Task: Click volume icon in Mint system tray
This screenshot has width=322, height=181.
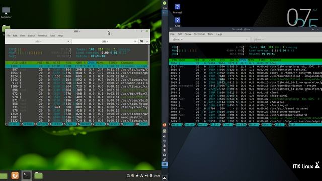Action: click(x=146, y=176)
